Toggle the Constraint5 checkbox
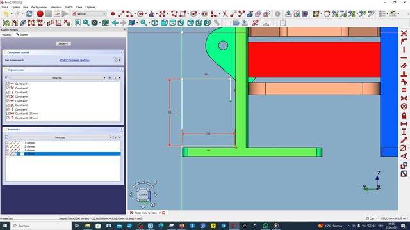This screenshot has height=230, width=410. click(x=8, y=101)
